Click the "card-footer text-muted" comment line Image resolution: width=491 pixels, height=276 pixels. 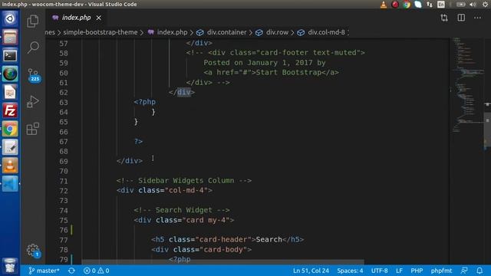coord(275,53)
